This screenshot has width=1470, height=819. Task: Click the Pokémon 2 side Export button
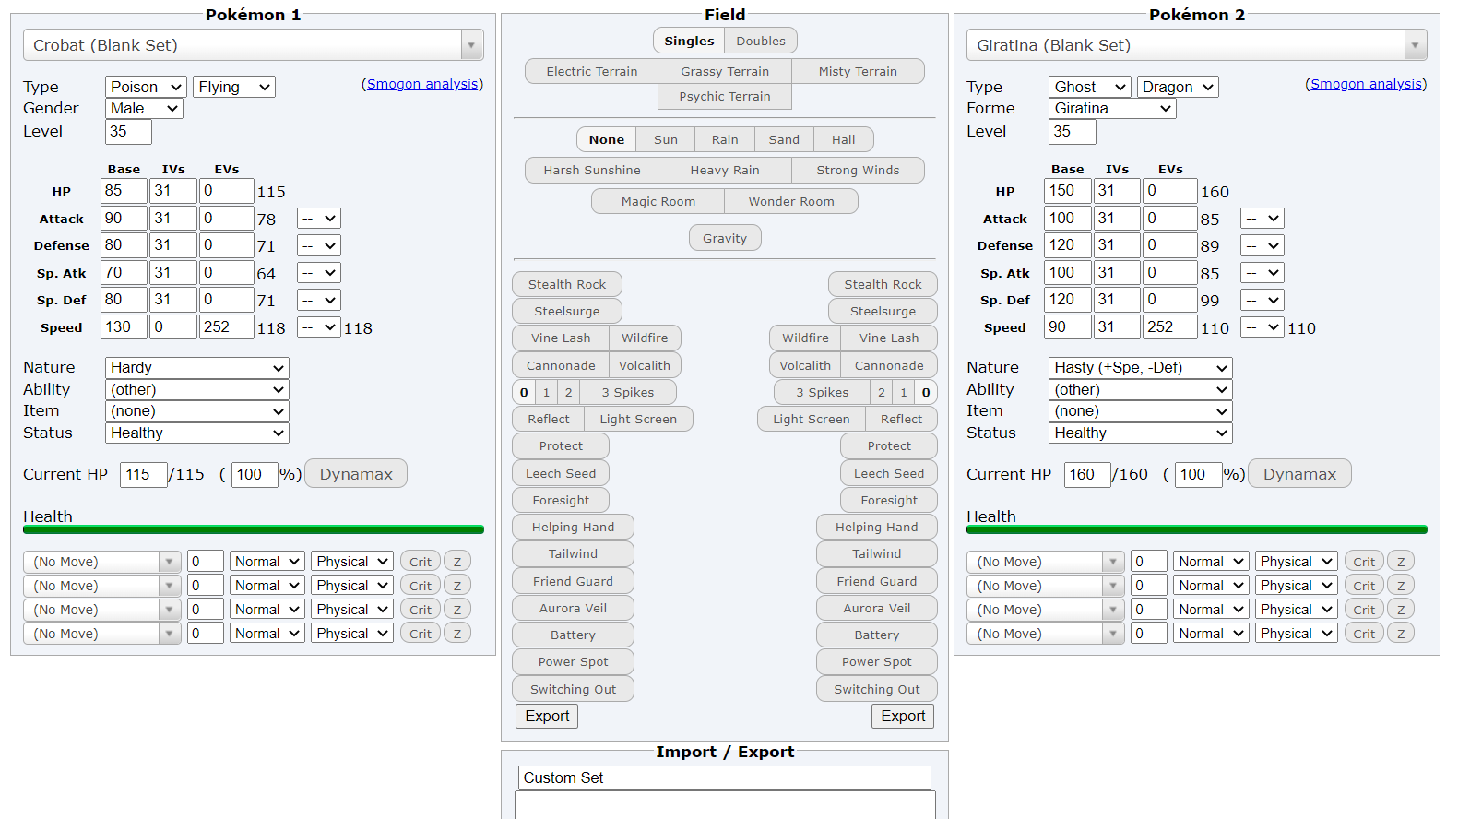pyautogui.click(x=903, y=716)
